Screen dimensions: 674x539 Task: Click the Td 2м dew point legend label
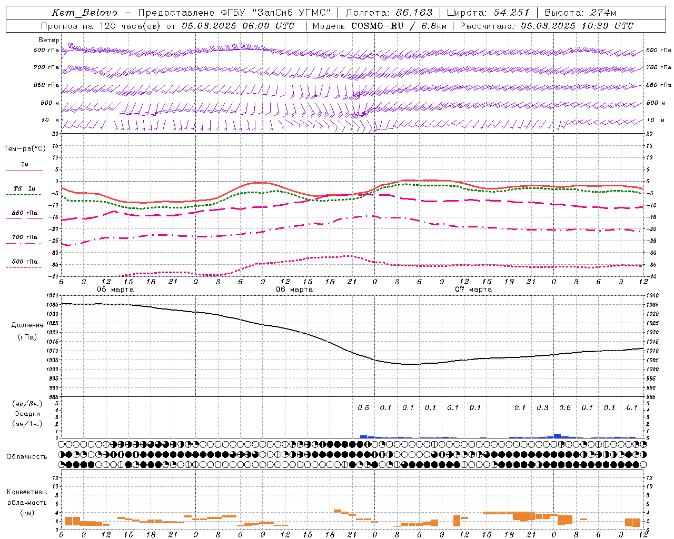point(25,188)
